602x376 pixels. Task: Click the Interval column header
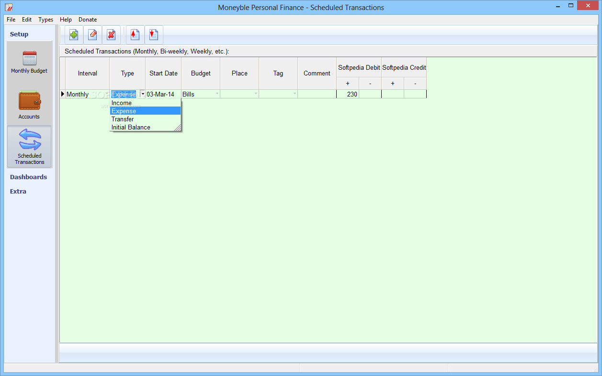click(87, 73)
